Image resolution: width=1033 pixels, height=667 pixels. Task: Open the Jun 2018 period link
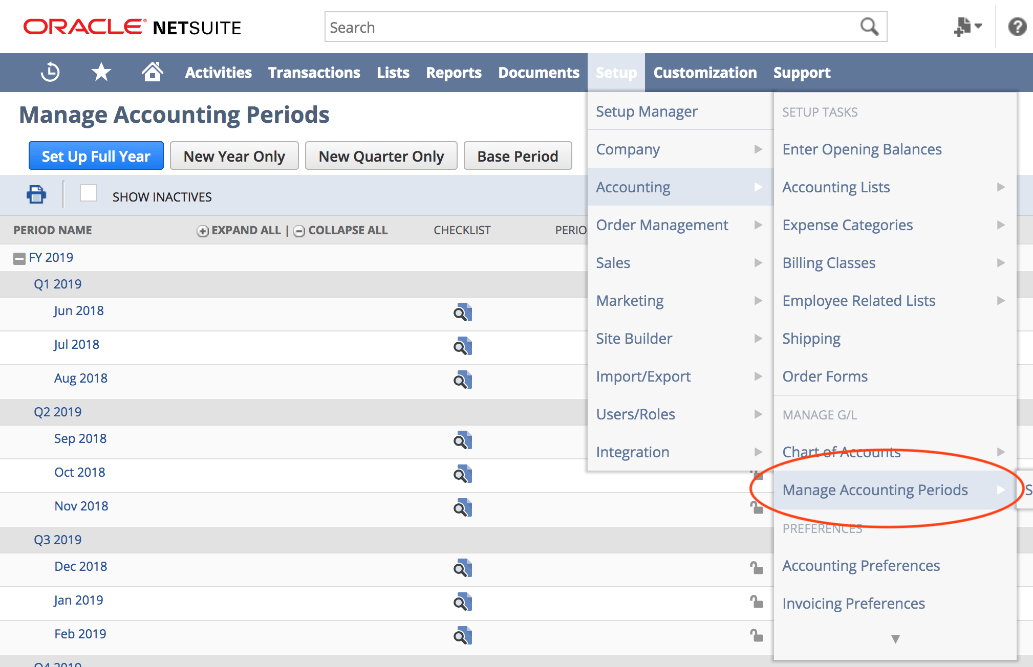click(x=79, y=310)
